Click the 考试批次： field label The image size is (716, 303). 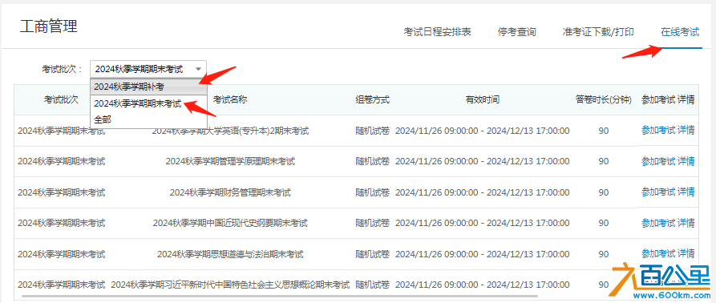tap(62, 70)
